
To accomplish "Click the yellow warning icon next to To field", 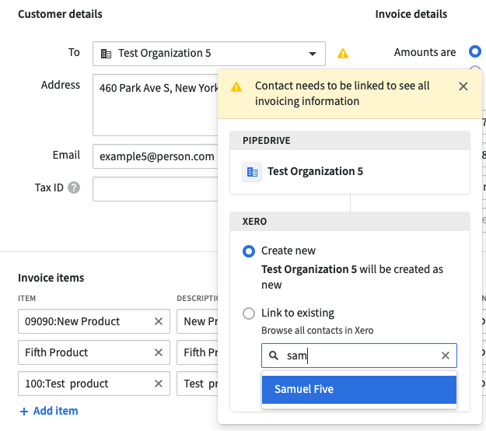I will pyautogui.click(x=342, y=54).
